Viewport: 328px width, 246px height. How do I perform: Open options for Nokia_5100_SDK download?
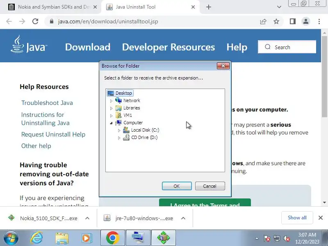pyautogui.click(x=87, y=218)
